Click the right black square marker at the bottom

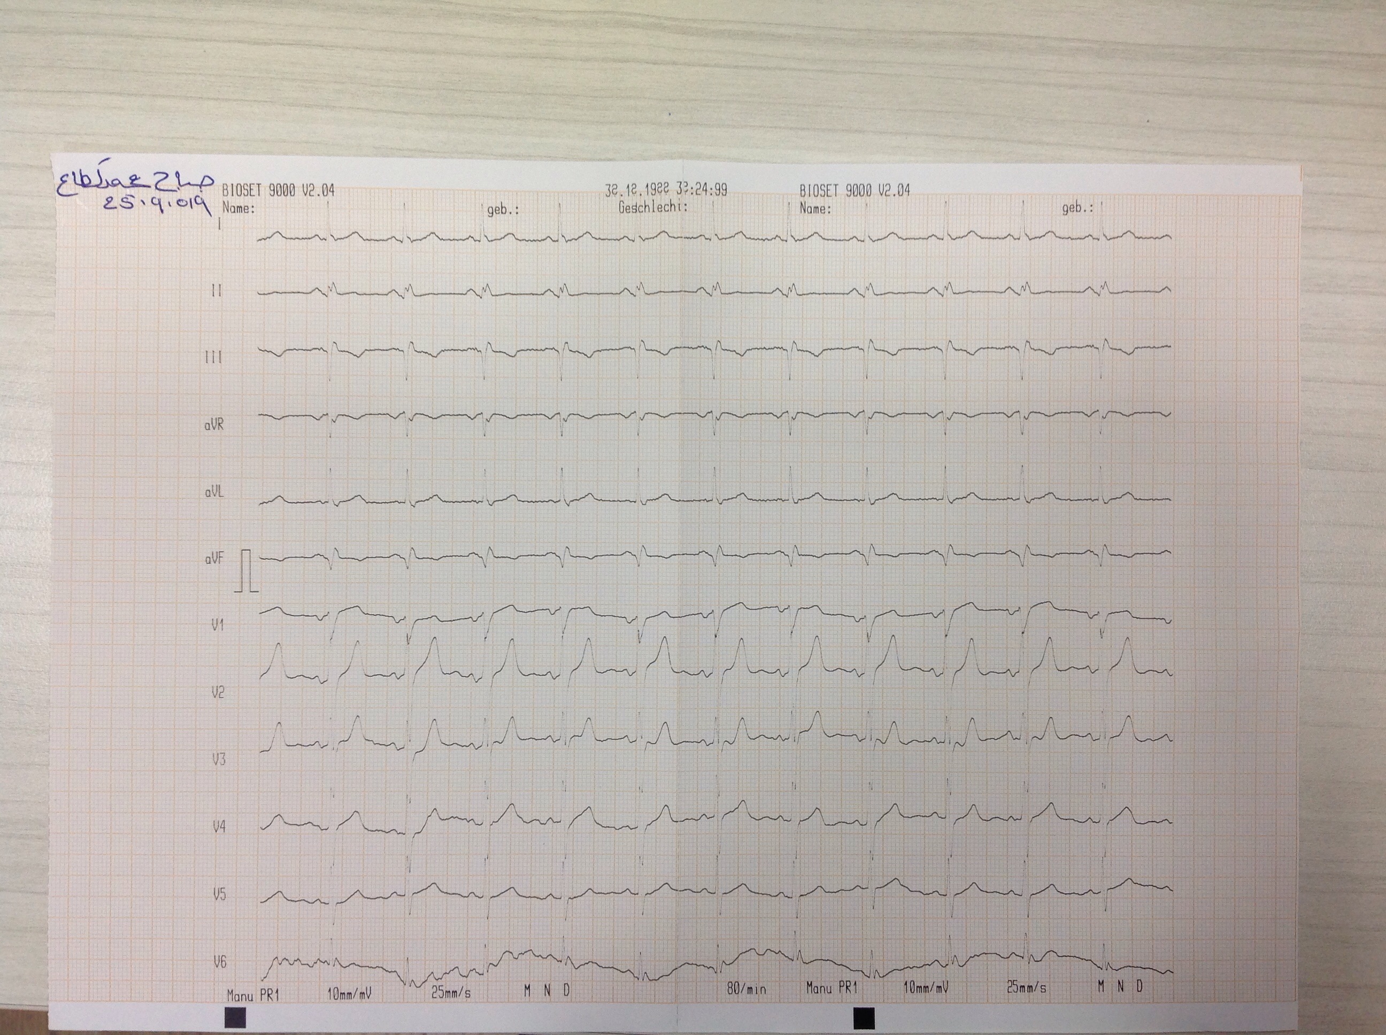tap(864, 1017)
